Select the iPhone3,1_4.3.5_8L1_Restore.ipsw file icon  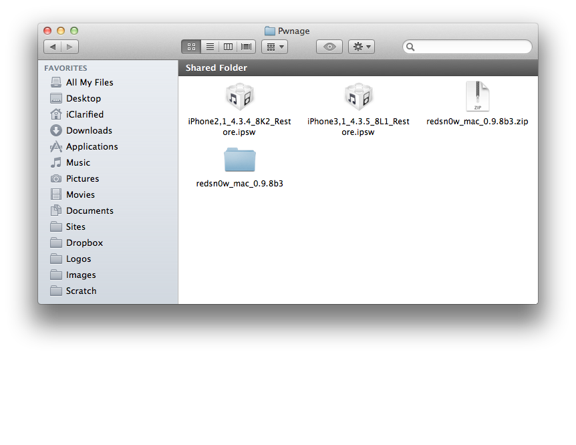click(x=358, y=98)
